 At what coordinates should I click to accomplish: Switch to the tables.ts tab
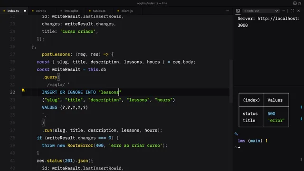pyautogui.click(x=99, y=11)
